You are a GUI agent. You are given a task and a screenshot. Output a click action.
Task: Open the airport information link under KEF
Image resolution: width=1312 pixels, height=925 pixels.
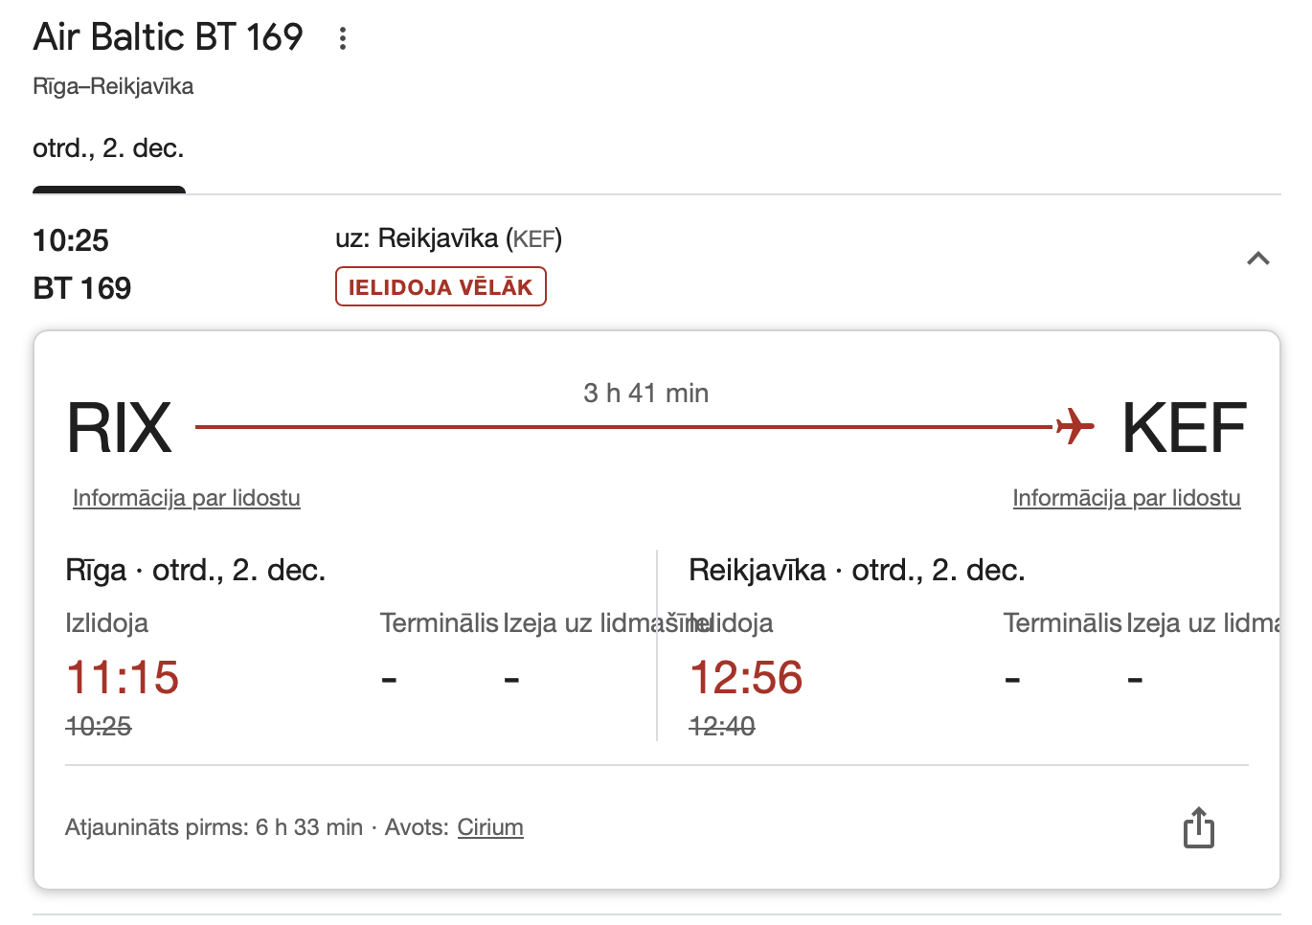(x=1126, y=498)
